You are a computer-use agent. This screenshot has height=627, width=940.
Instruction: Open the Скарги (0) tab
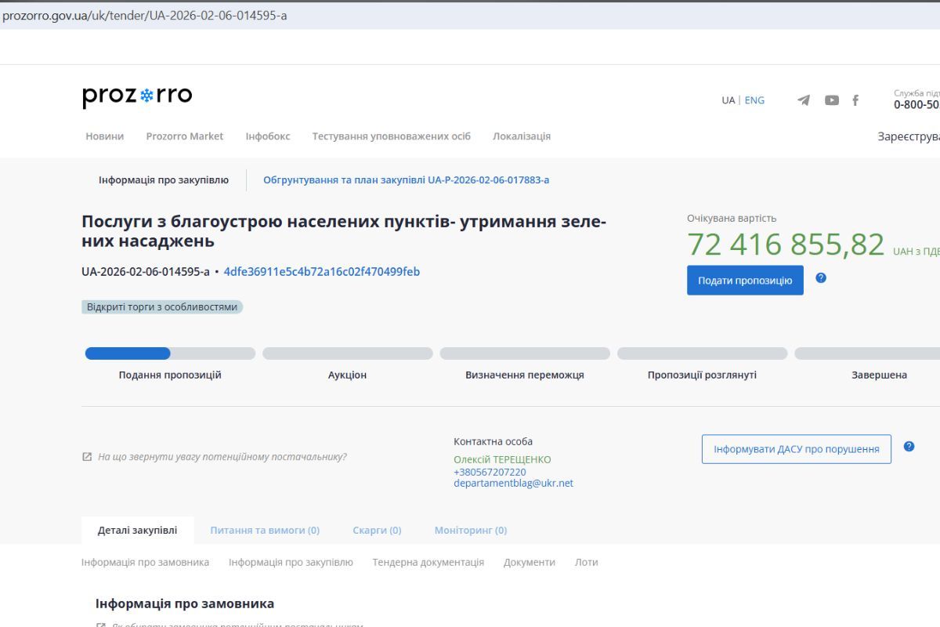click(377, 530)
